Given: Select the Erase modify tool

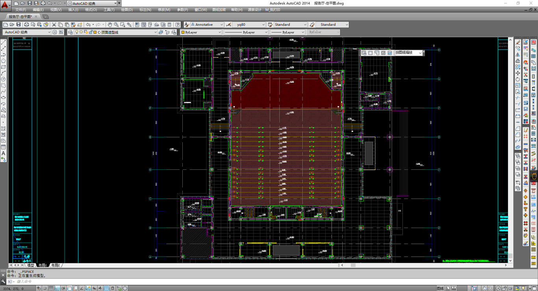Looking at the screenshot, I should click(518, 42).
